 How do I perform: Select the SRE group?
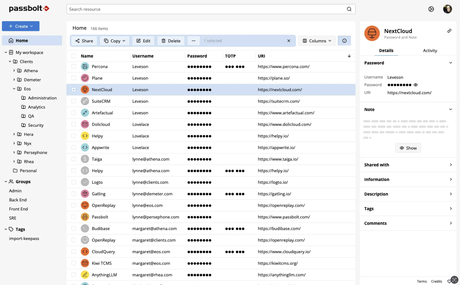13,218
